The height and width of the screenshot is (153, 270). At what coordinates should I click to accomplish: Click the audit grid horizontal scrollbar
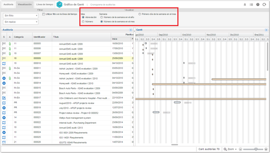[x=36, y=144]
